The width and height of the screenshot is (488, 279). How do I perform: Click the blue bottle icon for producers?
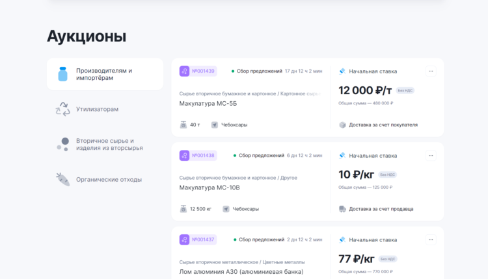click(x=63, y=74)
